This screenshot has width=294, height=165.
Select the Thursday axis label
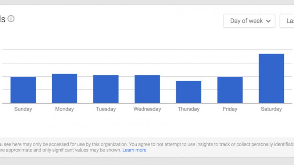point(189,109)
